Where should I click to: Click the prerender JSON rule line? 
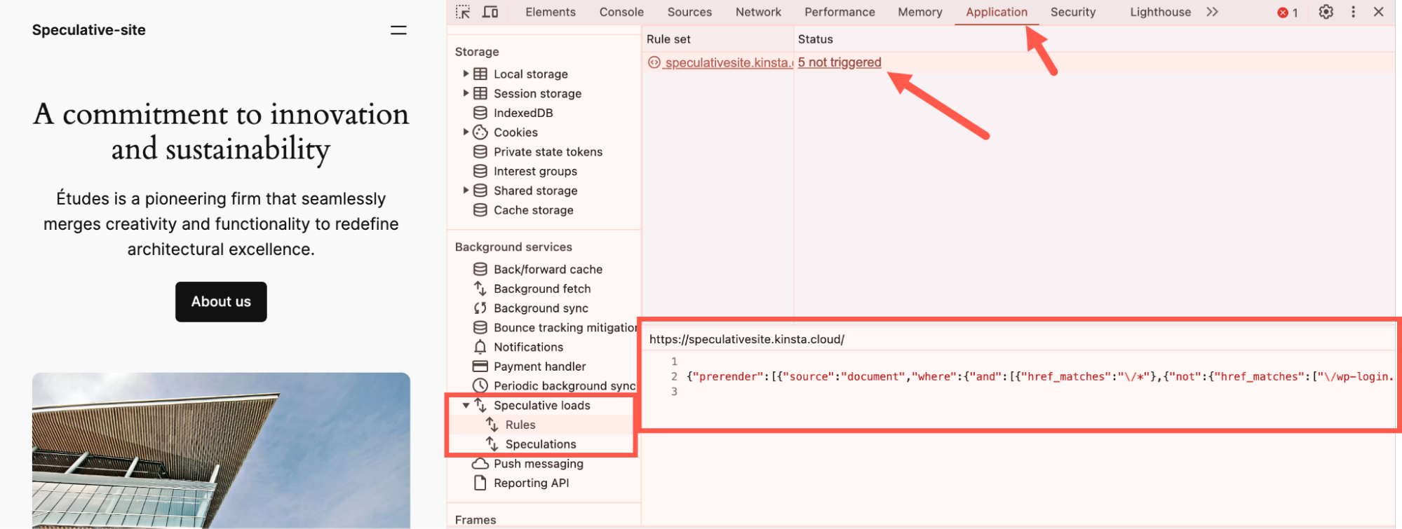click(1040, 377)
